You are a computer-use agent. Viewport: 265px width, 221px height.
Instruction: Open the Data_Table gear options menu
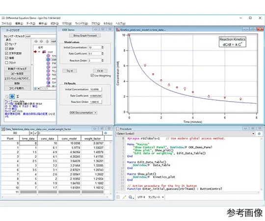[106, 133]
